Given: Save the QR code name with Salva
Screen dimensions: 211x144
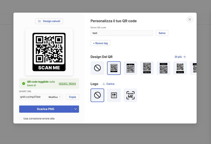Looking at the screenshot, I should click(x=162, y=33).
